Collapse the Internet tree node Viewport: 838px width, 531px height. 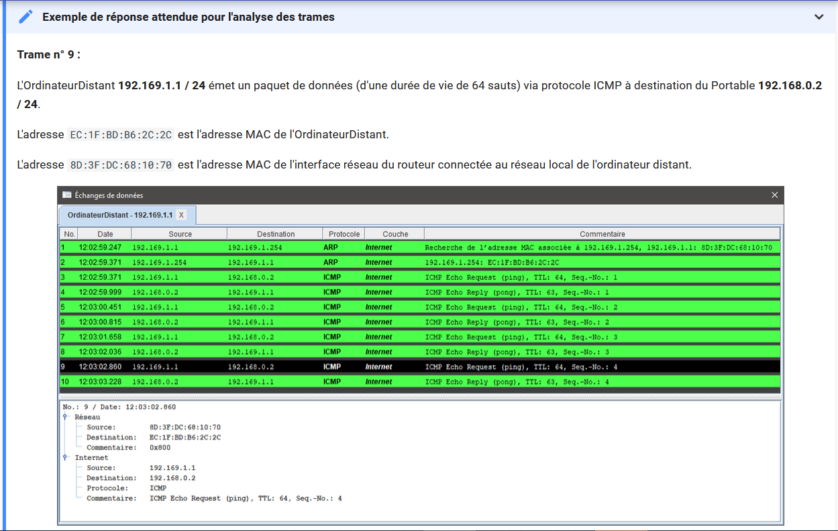point(66,457)
